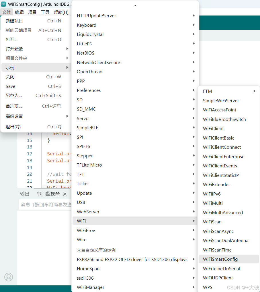Open the 编辑 menu
Screen dimensions: 260x292
point(19,12)
